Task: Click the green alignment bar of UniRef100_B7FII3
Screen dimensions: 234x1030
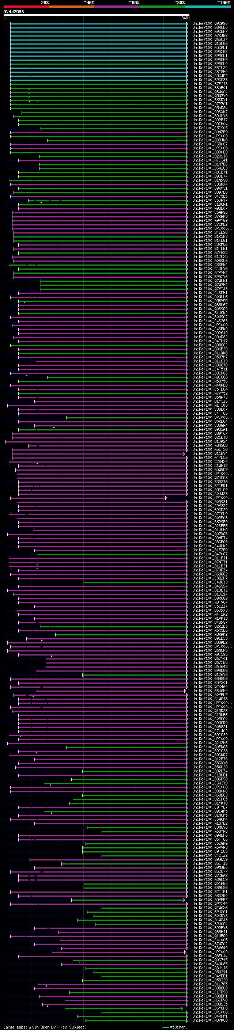Action: pyautogui.click(x=99, y=84)
